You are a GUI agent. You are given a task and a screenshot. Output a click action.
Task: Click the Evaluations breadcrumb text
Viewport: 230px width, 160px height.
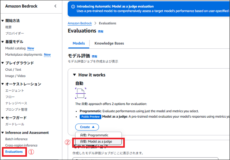tap(107, 23)
